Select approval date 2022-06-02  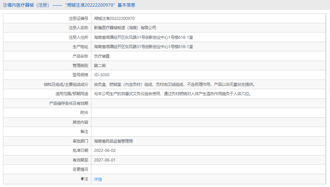coord(105,151)
